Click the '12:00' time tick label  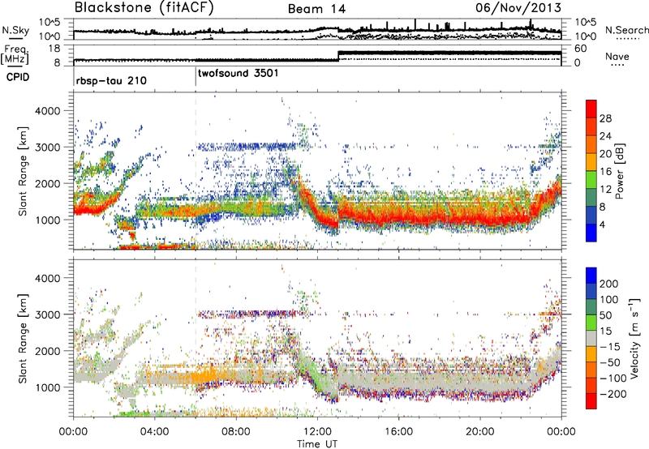(x=317, y=432)
